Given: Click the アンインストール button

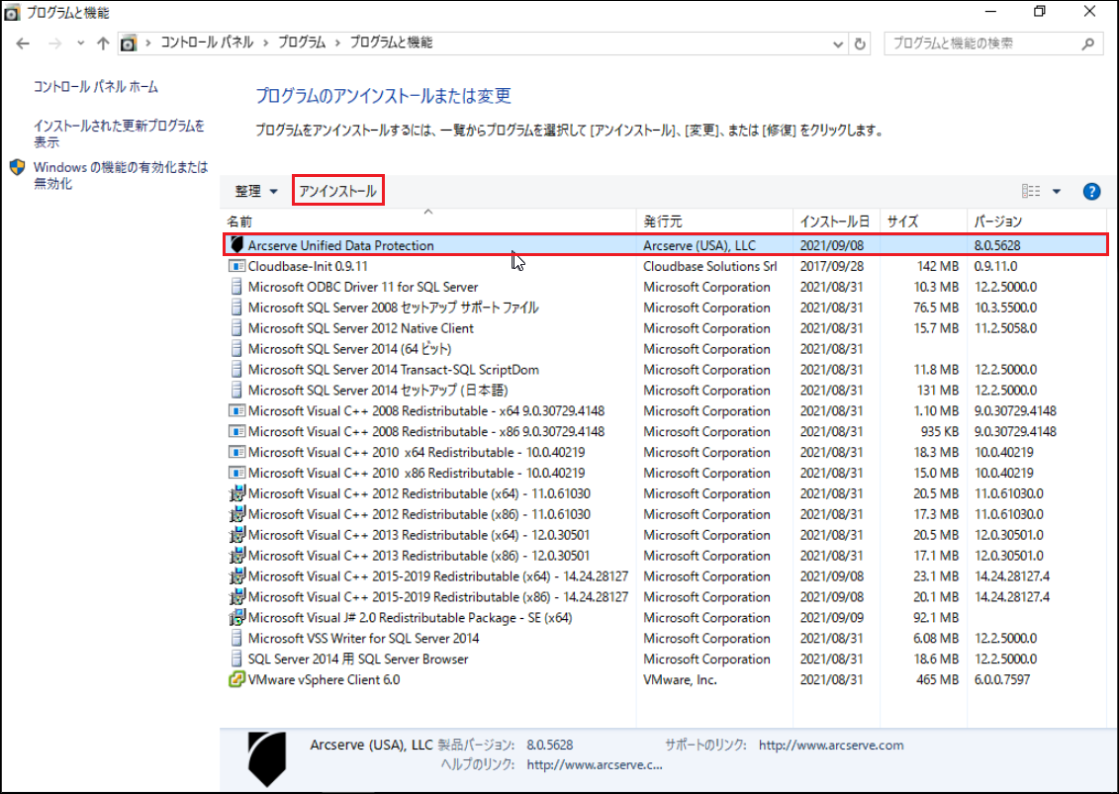Looking at the screenshot, I should tap(337, 191).
